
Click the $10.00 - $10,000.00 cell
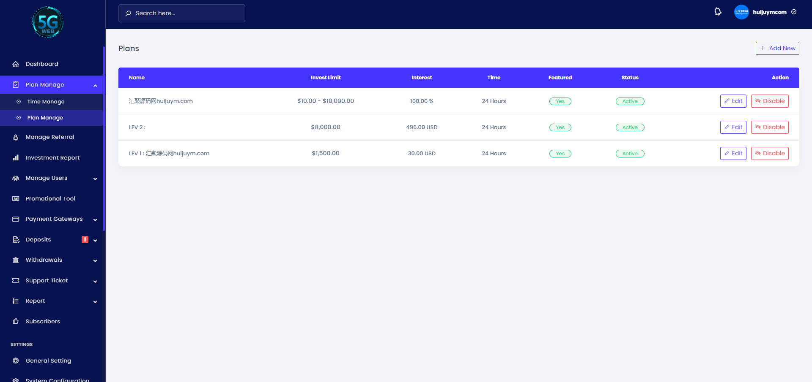pyautogui.click(x=326, y=101)
